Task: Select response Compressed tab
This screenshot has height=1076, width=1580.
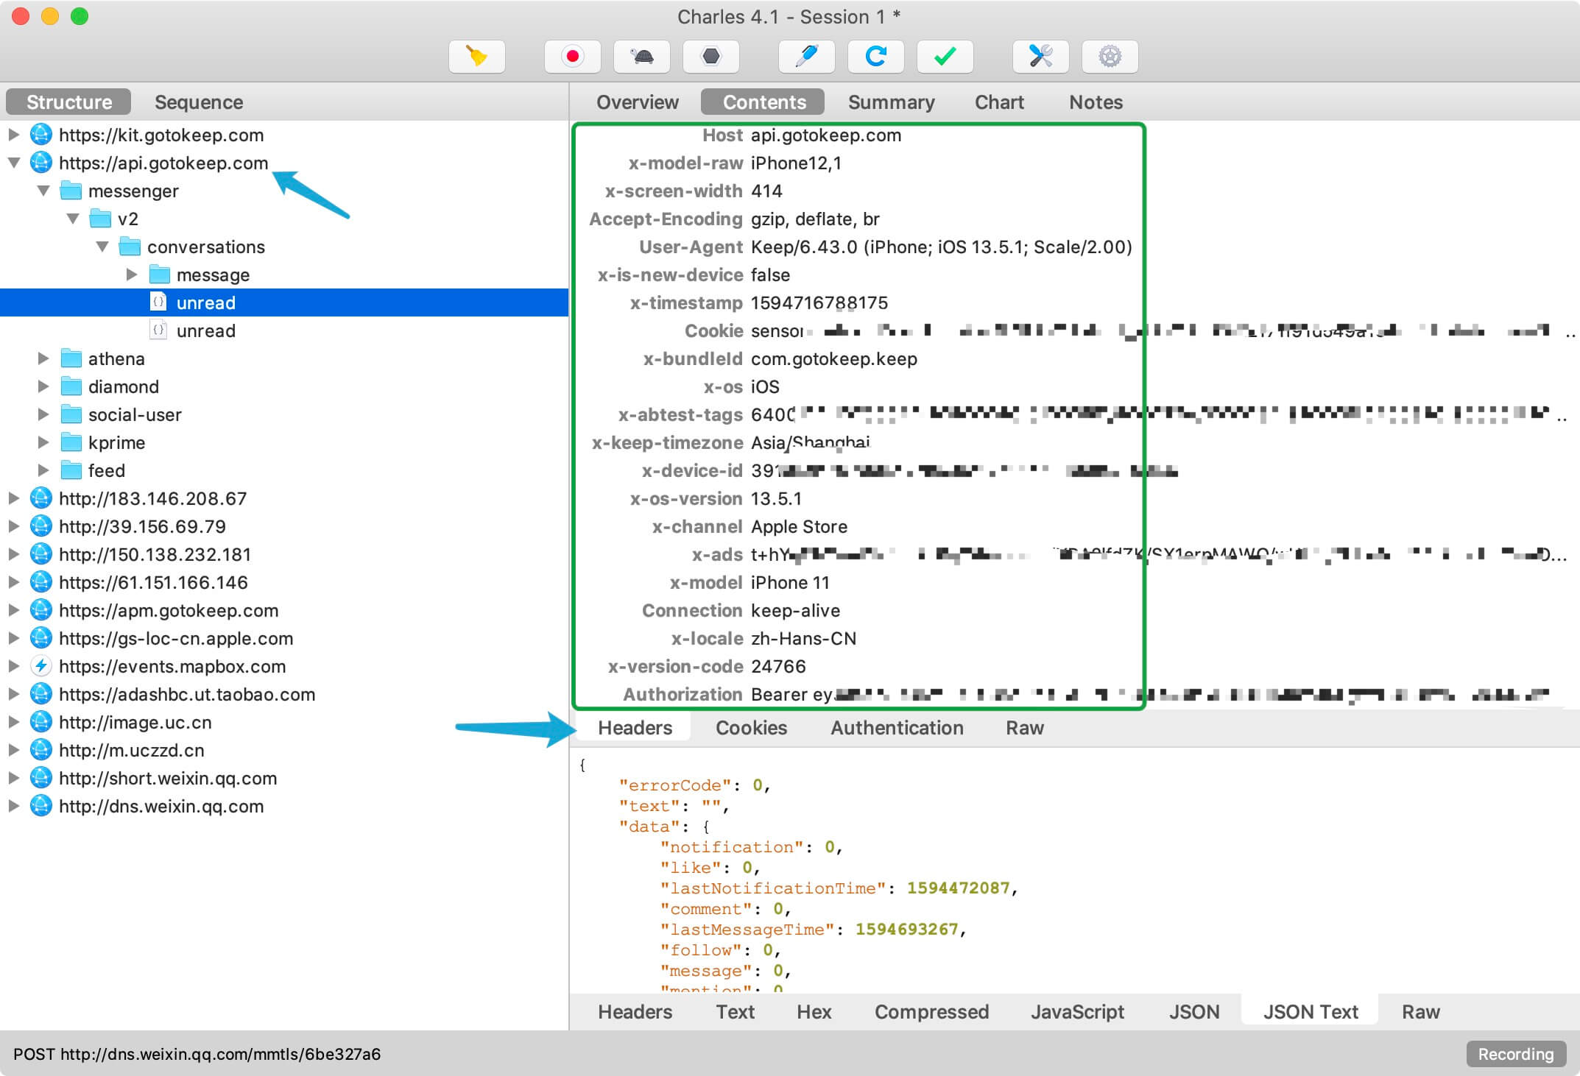Action: [931, 1012]
